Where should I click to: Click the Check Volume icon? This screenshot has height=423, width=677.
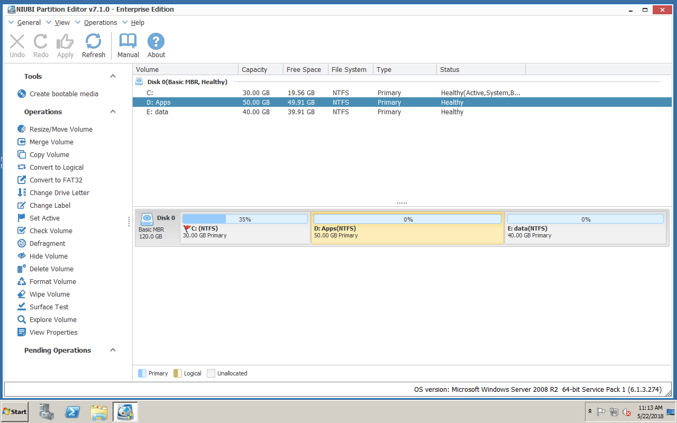pyautogui.click(x=22, y=231)
